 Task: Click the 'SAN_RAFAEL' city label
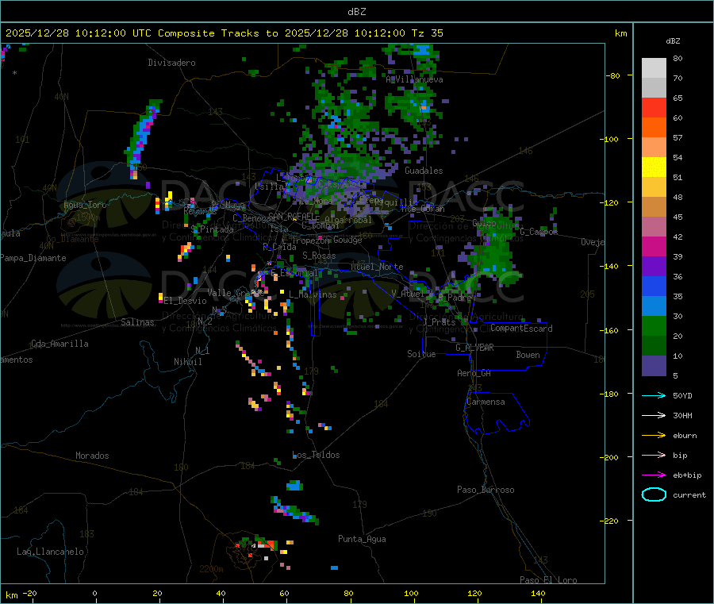pos(291,216)
